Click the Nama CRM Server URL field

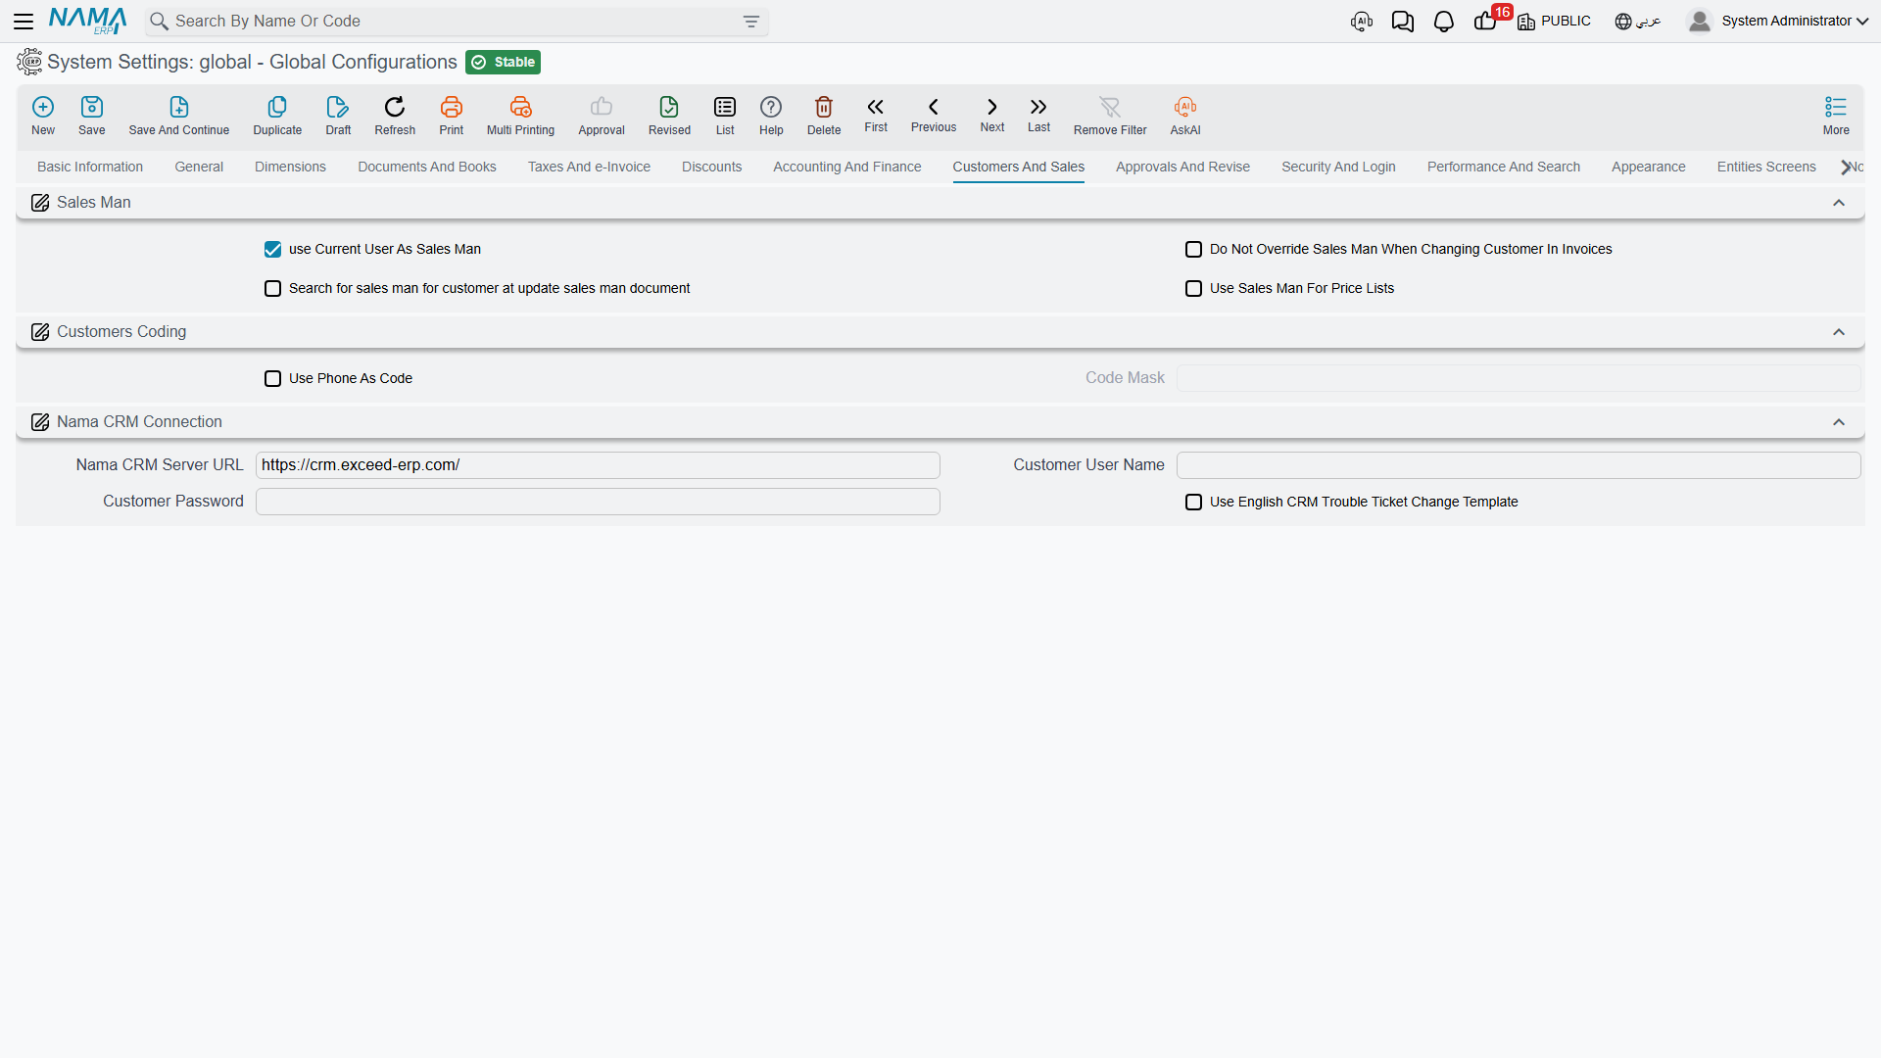tap(598, 465)
